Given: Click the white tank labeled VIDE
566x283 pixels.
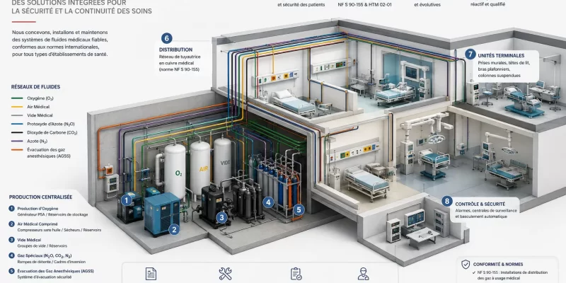Looking at the screenshot, I should tap(222, 162).
